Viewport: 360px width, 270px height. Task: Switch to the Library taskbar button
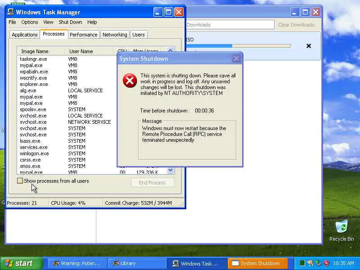(x=137, y=263)
